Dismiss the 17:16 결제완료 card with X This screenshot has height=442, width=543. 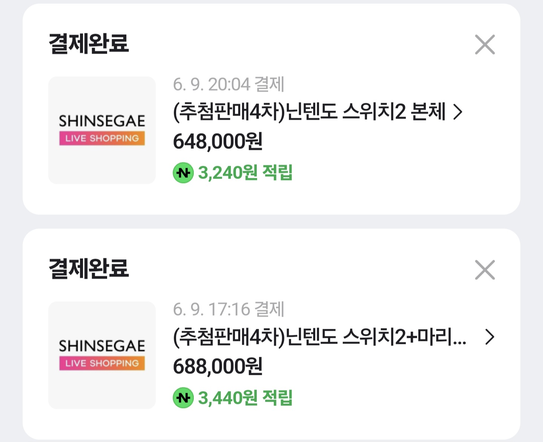tap(485, 270)
